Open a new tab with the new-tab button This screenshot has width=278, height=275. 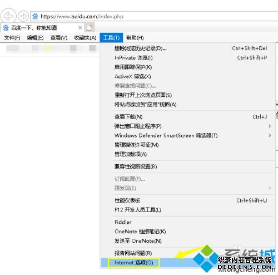90,28
